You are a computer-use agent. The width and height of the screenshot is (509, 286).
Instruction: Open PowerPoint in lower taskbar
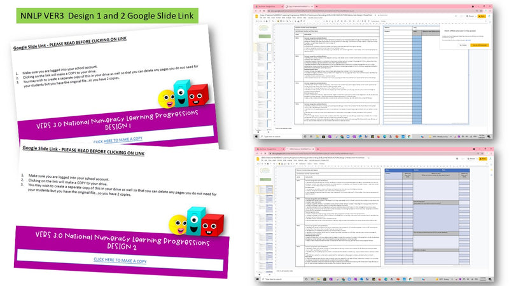(398, 279)
